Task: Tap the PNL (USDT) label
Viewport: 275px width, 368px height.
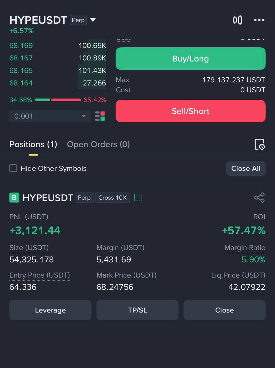Action: (x=29, y=217)
